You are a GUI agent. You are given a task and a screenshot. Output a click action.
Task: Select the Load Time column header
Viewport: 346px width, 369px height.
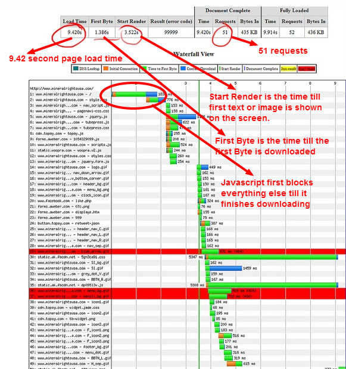point(74,21)
